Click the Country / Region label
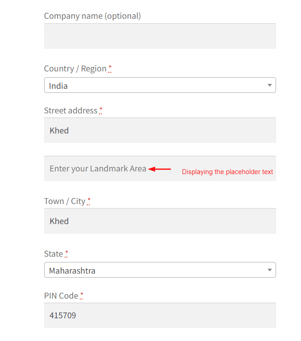The image size is (301, 341). pyautogui.click(x=75, y=69)
